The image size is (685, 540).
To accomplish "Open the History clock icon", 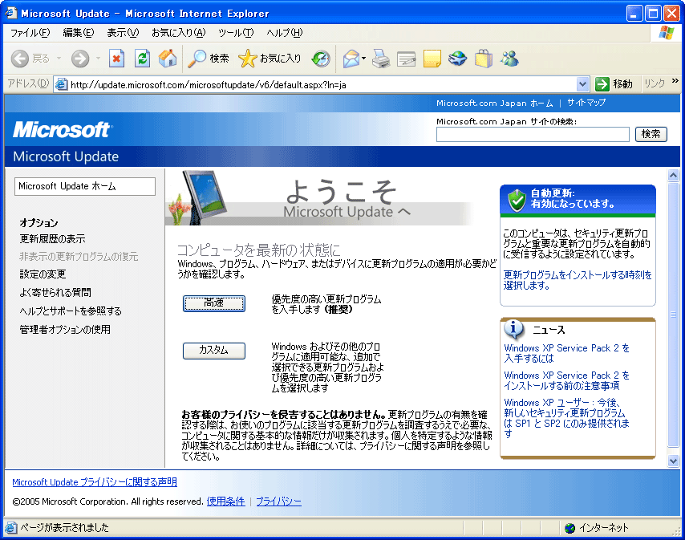I will (321, 59).
